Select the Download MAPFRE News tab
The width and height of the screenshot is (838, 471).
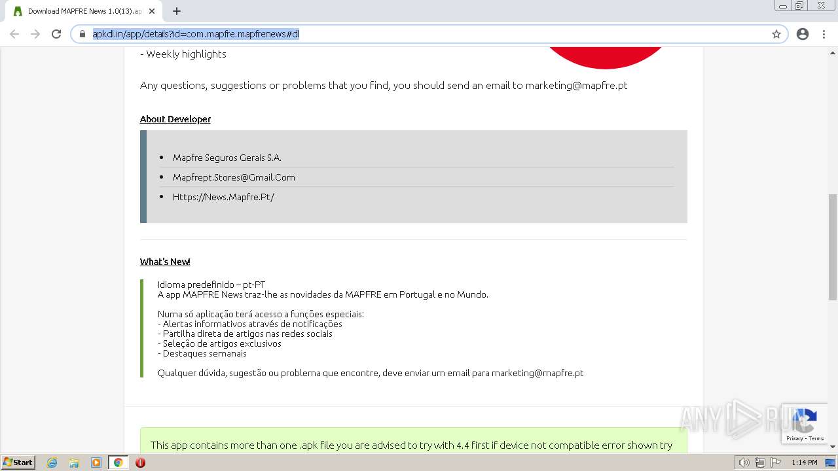[x=83, y=11]
